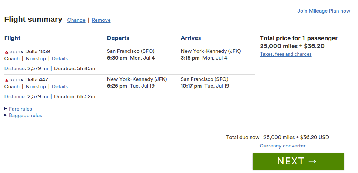The height and width of the screenshot is (173, 358).
Task: View Details for Delta 447 flight
Action: 60,87
